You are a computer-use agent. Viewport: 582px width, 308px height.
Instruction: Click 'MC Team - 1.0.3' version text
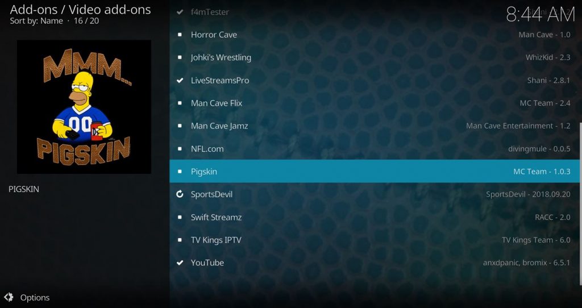542,172
